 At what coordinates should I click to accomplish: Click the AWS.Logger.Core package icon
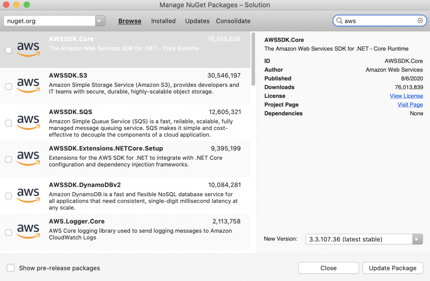point(28,232)
